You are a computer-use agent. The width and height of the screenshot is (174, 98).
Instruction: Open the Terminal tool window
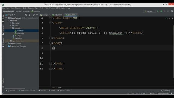click(x=42, y=91)
